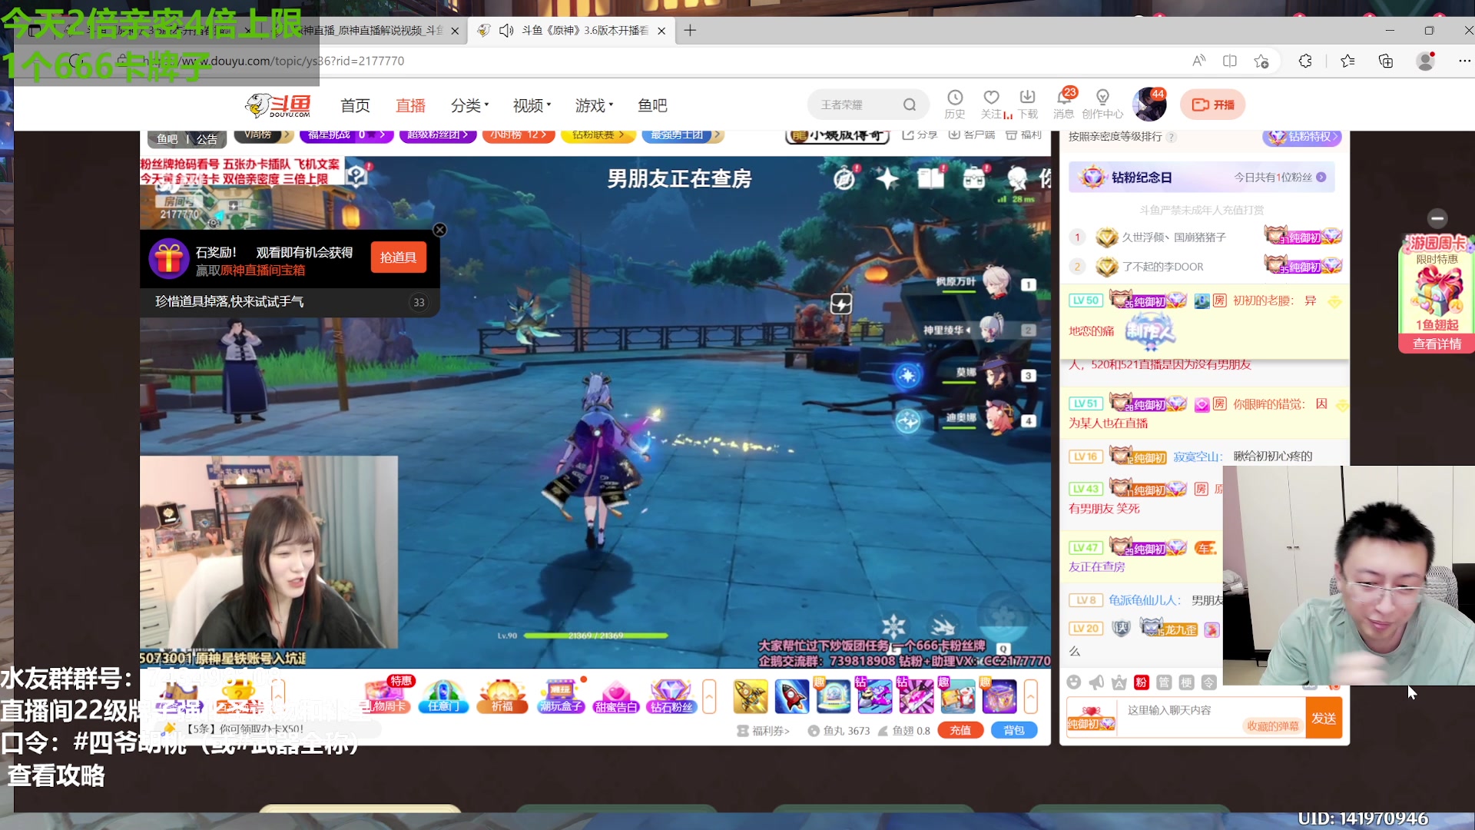This screenshot has height=830, width=1475.
Task: Open the 鱼吧 navigation item
Action: click(652, 105)
